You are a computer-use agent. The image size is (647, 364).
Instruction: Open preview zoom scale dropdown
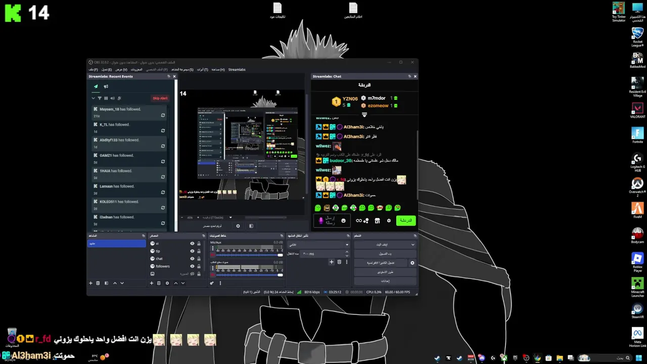230,217
